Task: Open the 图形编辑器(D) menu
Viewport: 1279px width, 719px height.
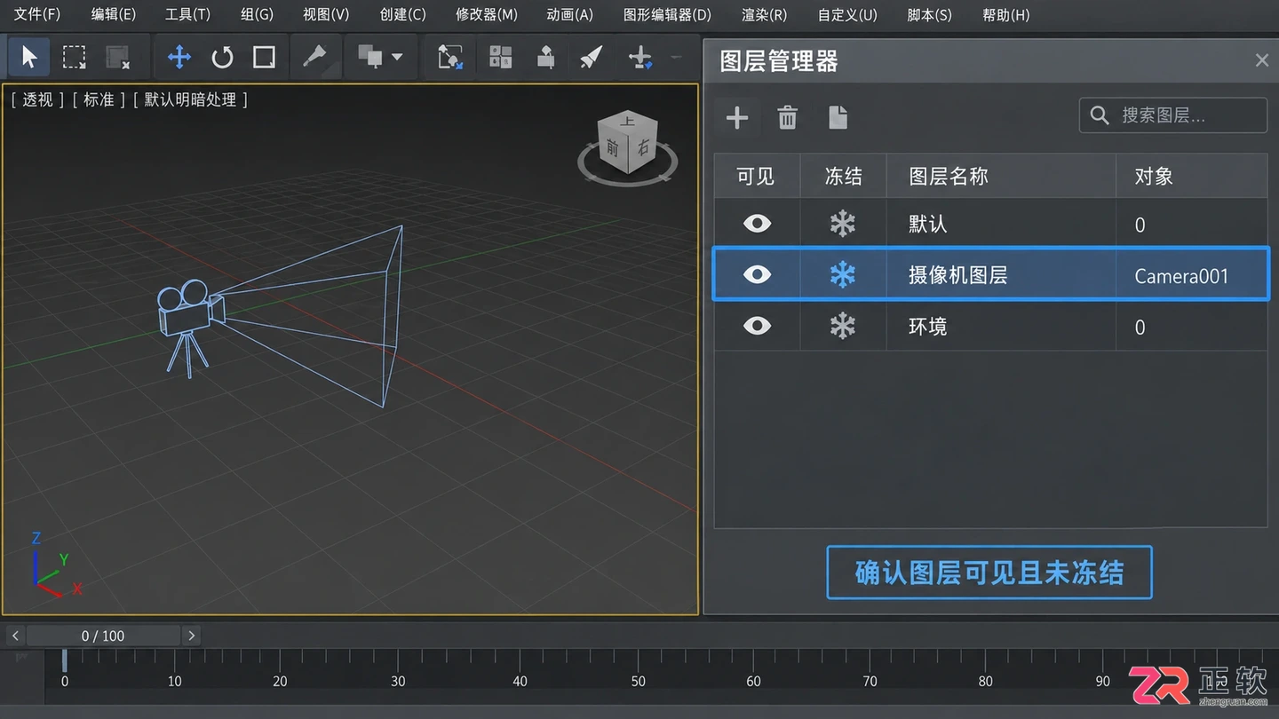Action: (667, 15)
